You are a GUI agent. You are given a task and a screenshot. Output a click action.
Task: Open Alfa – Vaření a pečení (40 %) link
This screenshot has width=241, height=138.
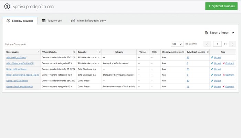click(x=20, y=63)
